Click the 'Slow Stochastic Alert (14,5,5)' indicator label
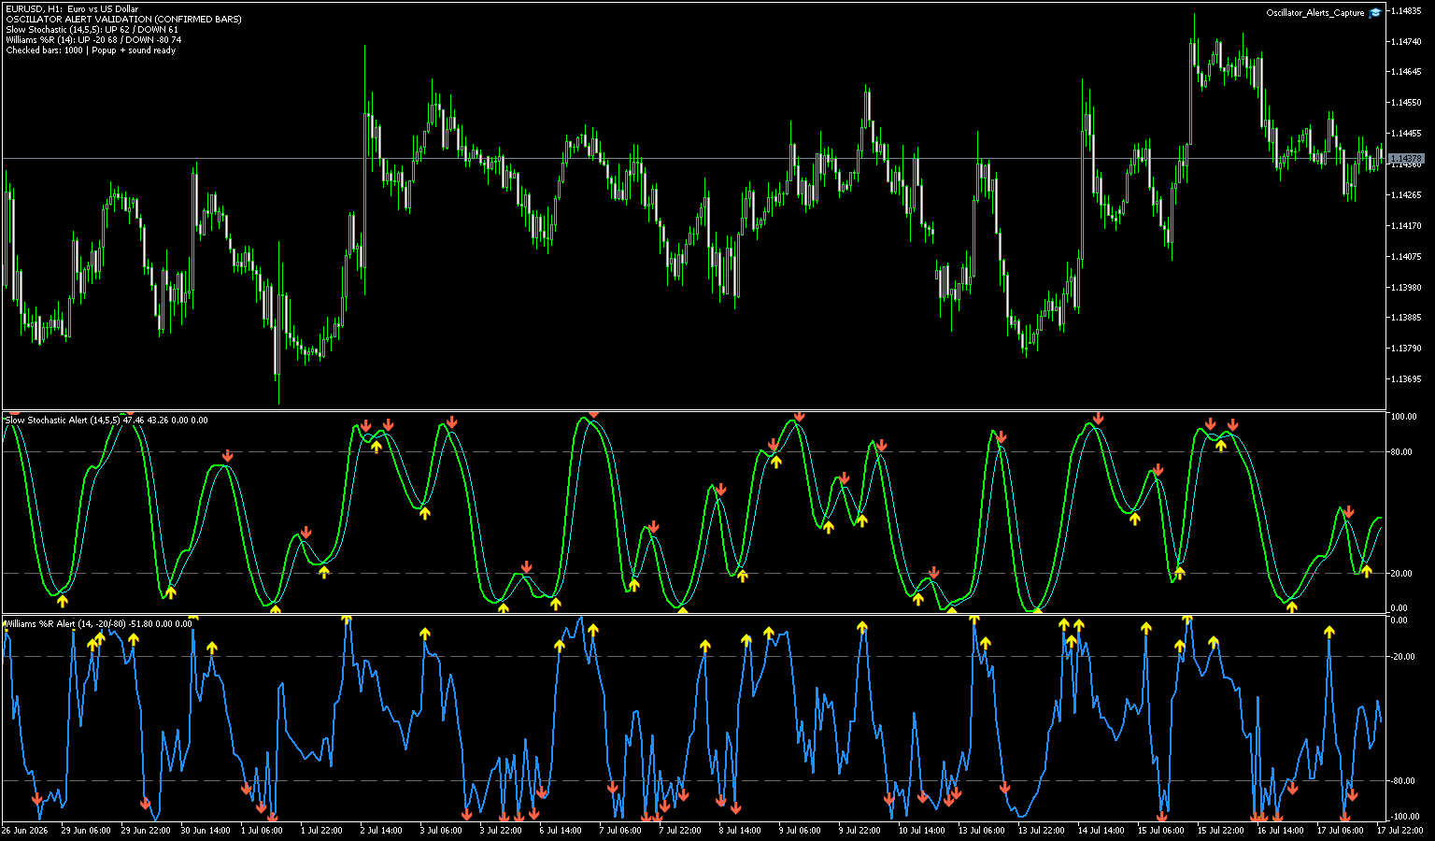The height and width of the screenshot is (841, 1435). [63, 420]
